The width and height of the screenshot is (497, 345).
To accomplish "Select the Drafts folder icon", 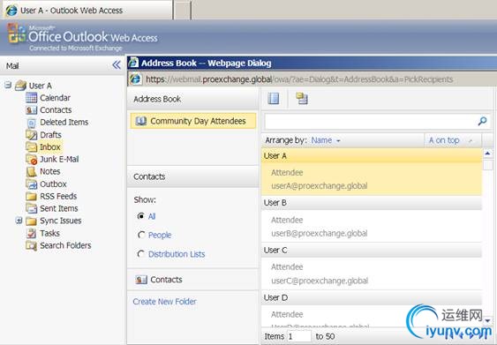I will pyautogui.click(x=31, y=135).
